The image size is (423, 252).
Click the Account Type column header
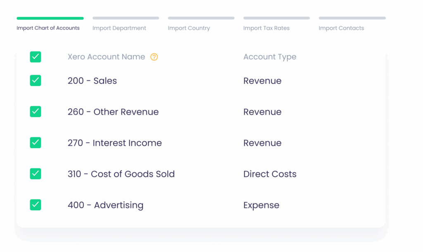tap(270, 57)
